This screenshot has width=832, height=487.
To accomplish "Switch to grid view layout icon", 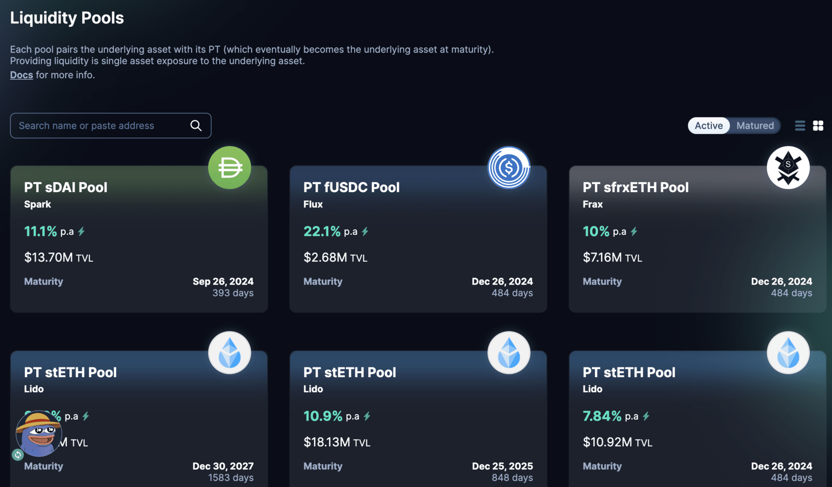I will point(818,125).
